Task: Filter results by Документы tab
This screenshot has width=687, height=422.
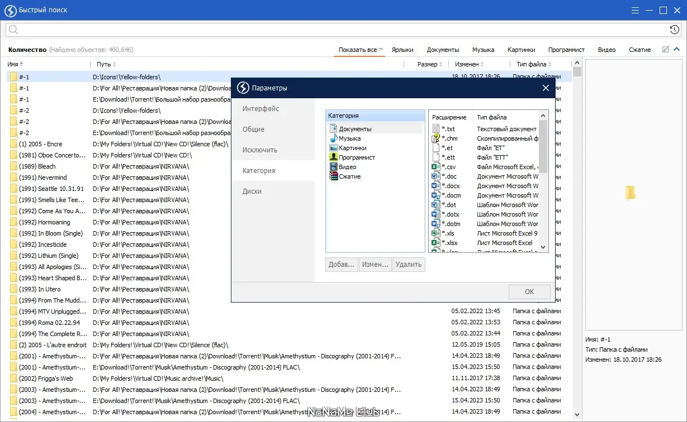Action: pyautogui.click(x=443, y=50)
